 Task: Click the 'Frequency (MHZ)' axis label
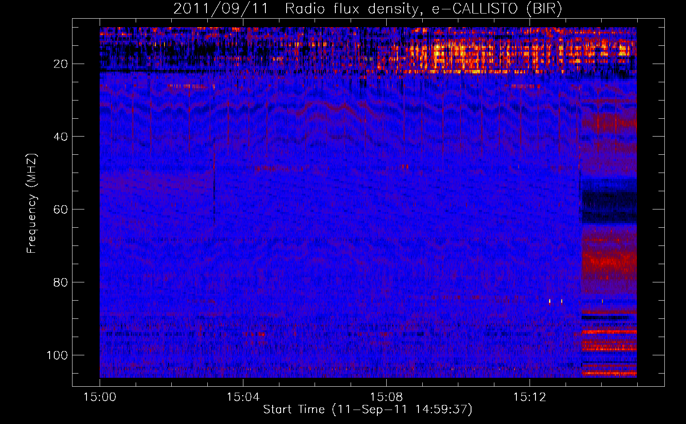(32, 204)
